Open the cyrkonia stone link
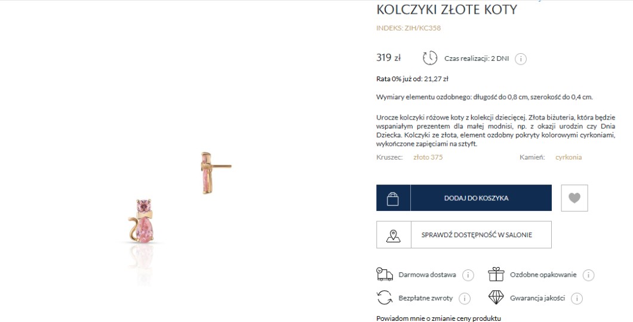633x322 pixels. coord(568,157)
